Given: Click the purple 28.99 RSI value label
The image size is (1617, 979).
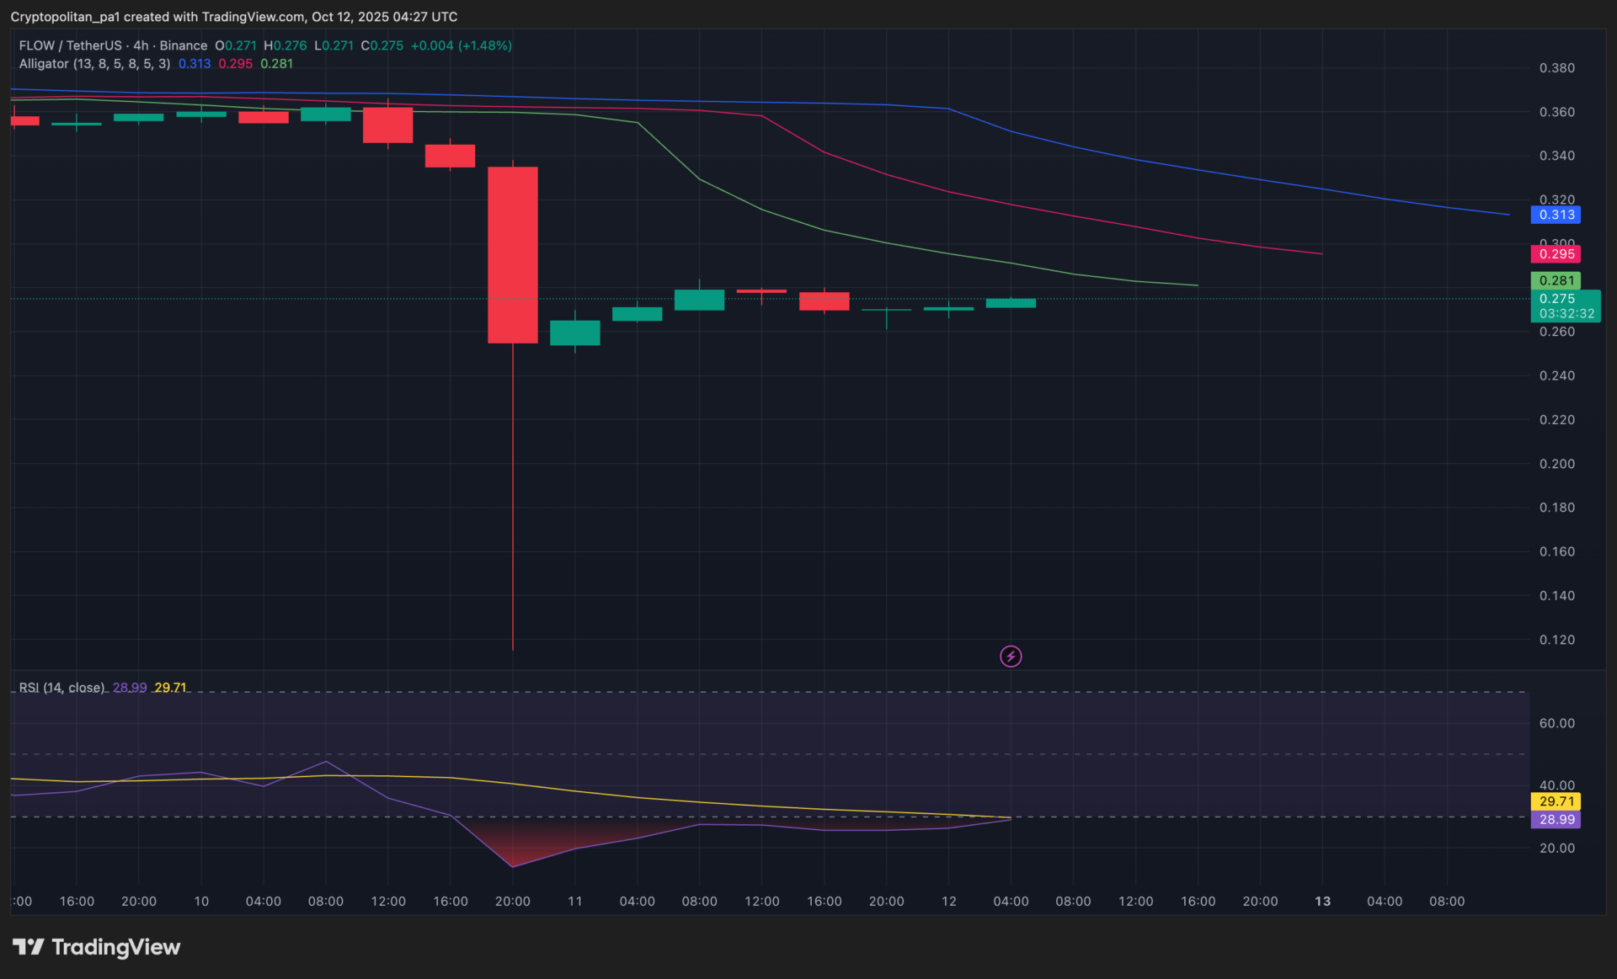Looking at the screenshot, I should 1556,819.
